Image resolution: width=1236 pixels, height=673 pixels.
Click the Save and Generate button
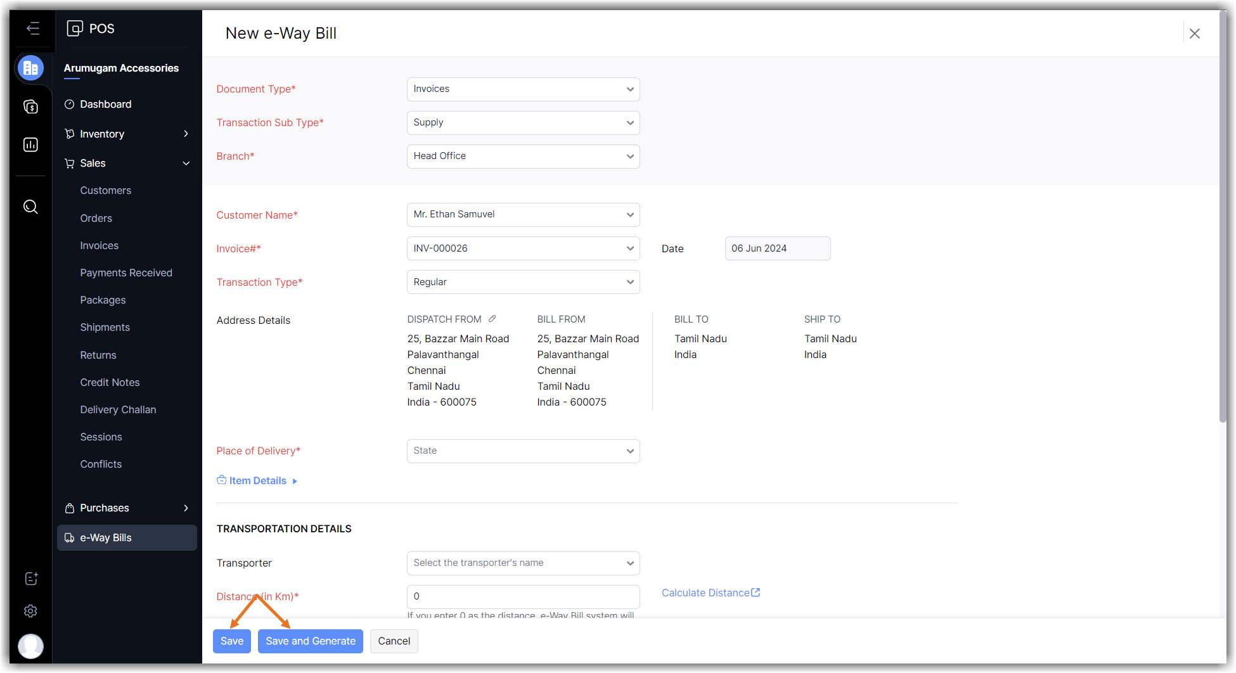pos(310,641)
